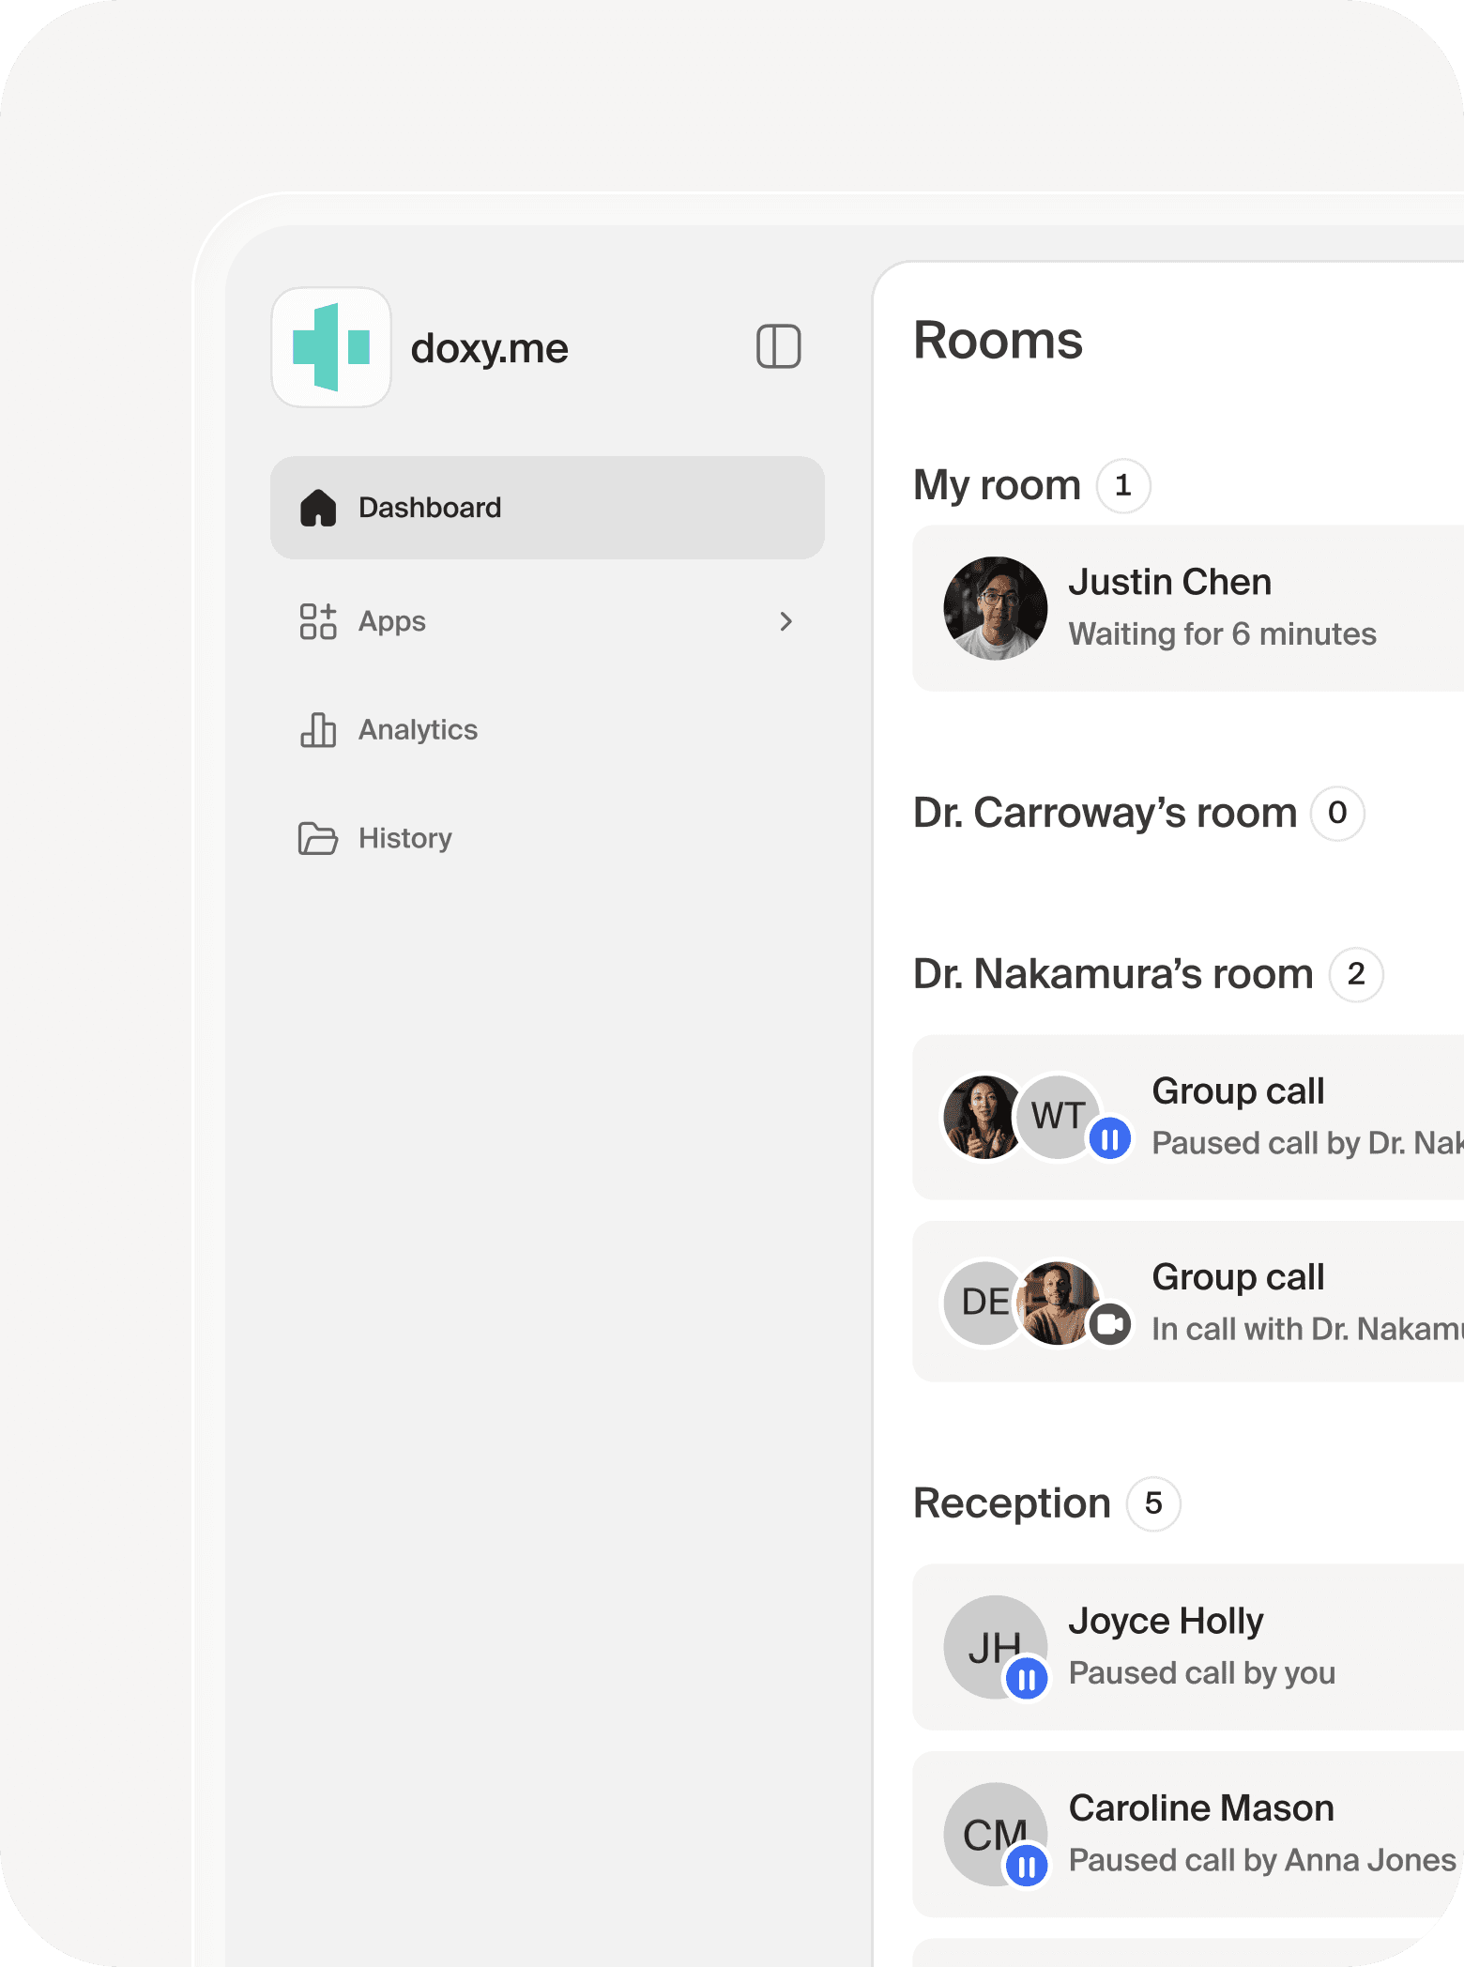The height and width of the screenshot is (1967, 1464).
Task: Click Dr. Nakamura's room count badge 2
Action: point(1356,974)
